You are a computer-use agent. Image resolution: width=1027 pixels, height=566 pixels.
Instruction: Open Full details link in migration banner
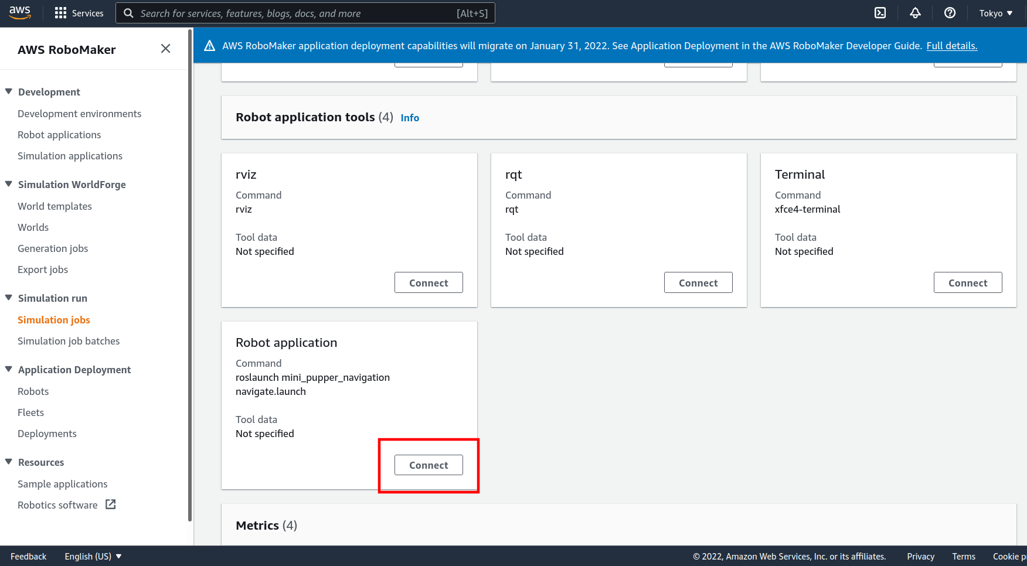(952, 46)
